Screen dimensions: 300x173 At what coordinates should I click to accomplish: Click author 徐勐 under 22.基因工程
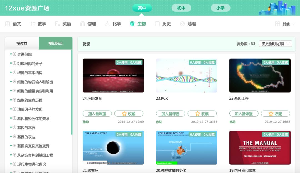[x=232, y=122]
